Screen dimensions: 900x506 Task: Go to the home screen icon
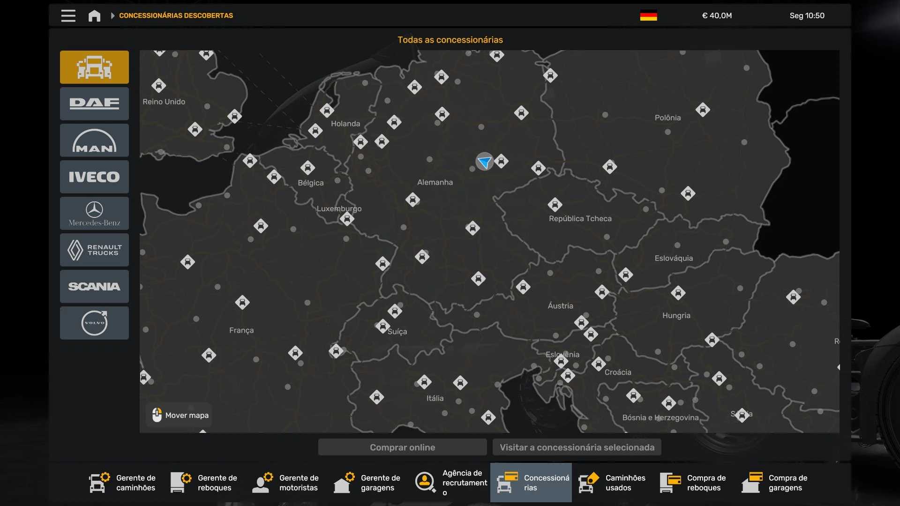click(x=94, y=15)
